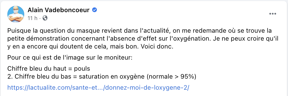288x96 pixels.
Task: Open the post options three-dots menu
Action: point(272,14)
